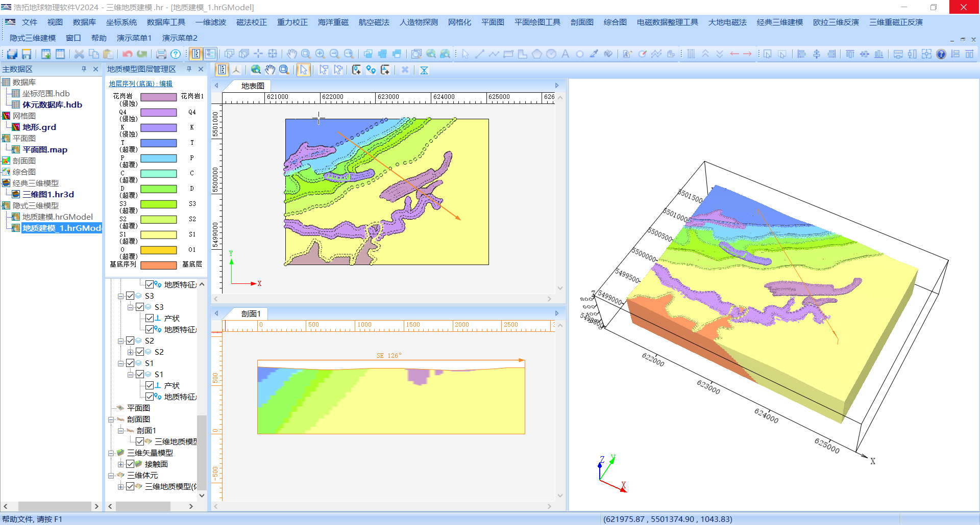Click the Save icon in the main toolbar
Viewport: 980px width, 525px height.
27,54
